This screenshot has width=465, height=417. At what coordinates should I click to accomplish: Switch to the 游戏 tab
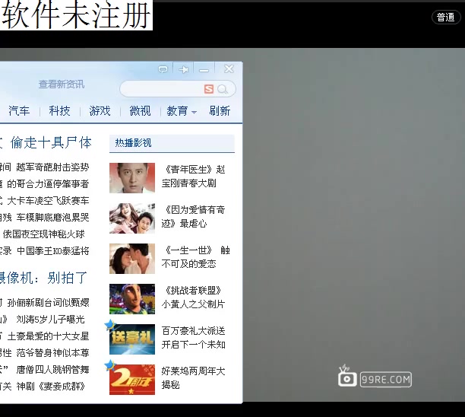tap(100, 111)
